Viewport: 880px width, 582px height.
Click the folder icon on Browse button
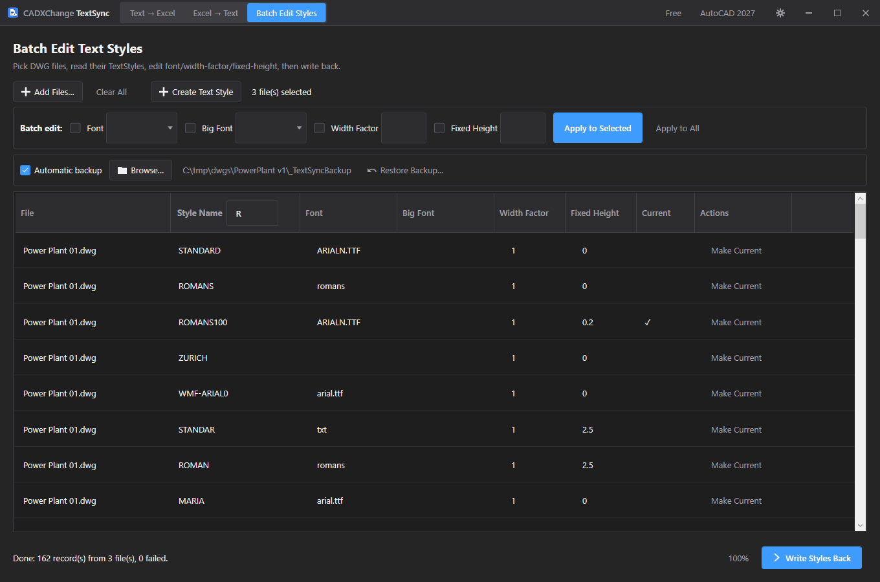tap(122, 171)
